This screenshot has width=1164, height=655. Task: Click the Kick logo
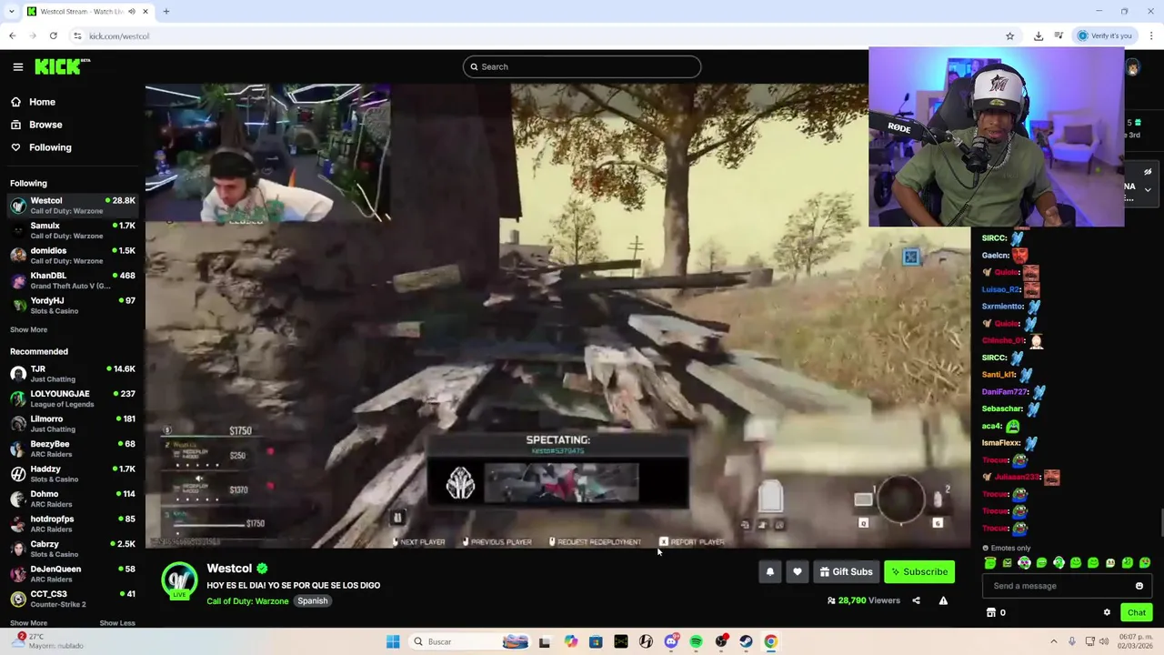[62, 66]
